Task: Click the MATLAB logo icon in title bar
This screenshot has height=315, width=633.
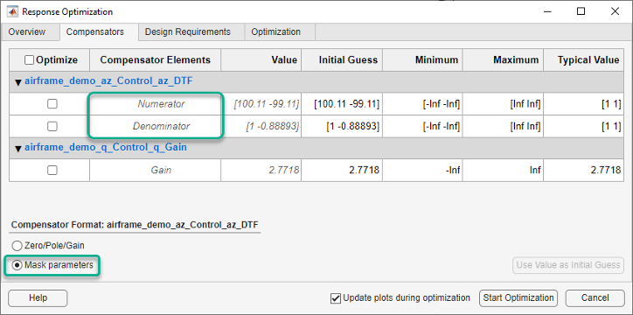Action: tap(12, 11)
